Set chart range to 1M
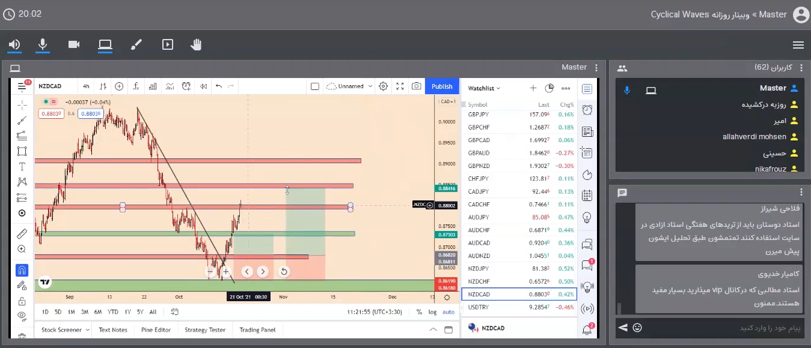811x348 pixels. click(x=71, y=312)
